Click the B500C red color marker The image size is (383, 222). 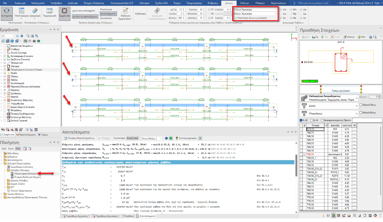(302, 62)
